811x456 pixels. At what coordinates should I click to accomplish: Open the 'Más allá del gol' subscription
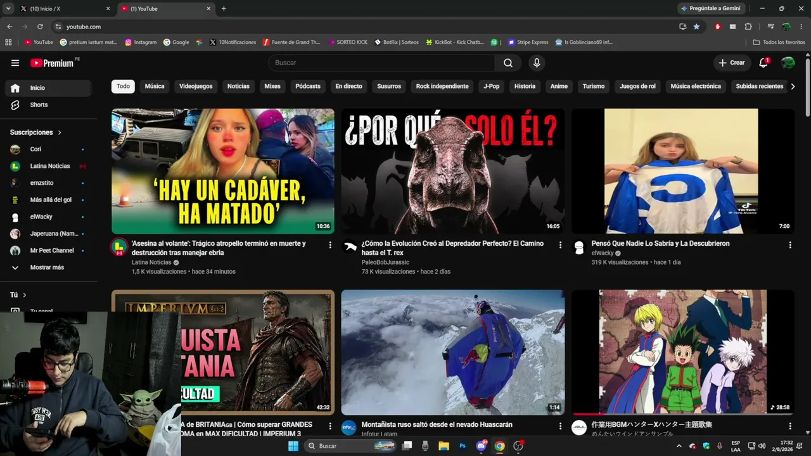(48, 200)
